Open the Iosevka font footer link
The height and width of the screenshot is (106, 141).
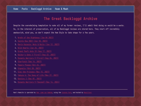(67, 93)
